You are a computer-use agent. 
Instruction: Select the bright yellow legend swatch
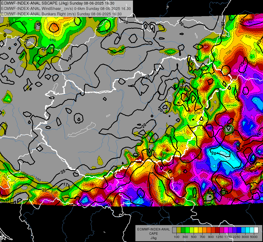[x=196, y=230]
